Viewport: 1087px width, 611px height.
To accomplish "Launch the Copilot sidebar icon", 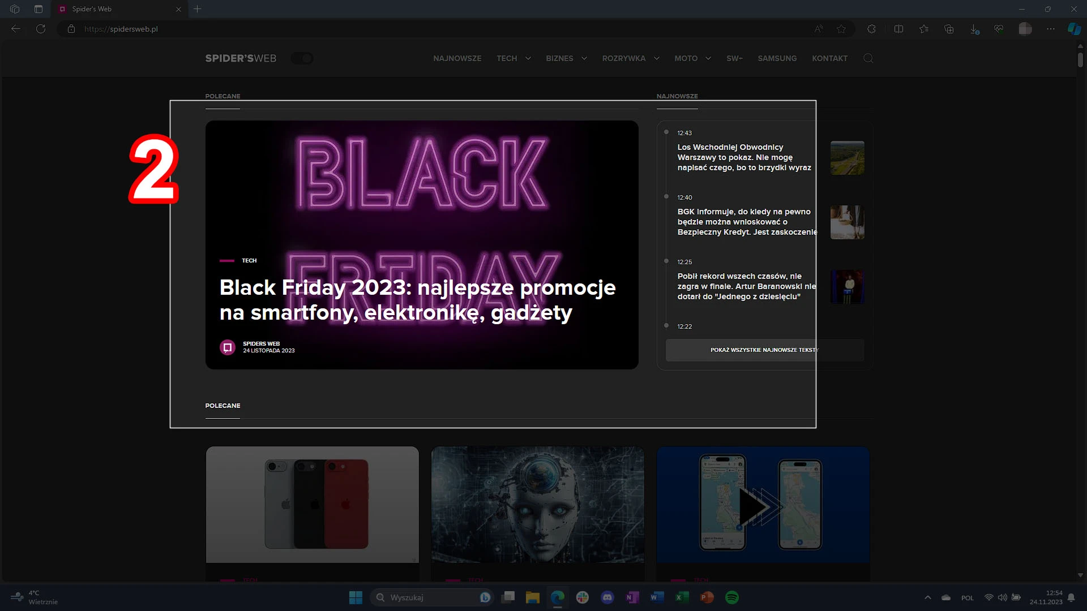I will (1075, 29).
